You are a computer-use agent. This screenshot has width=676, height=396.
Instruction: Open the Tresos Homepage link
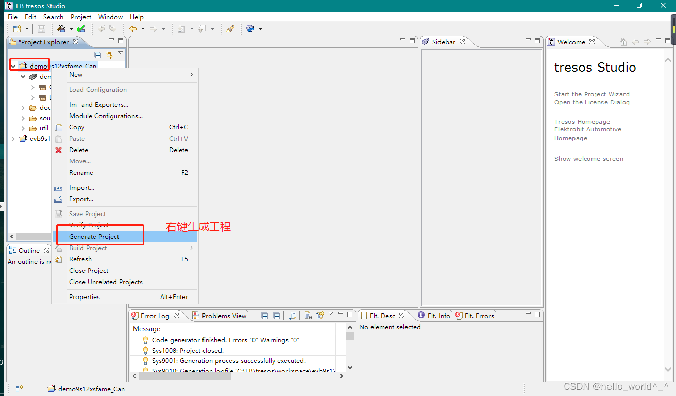pos(582,122)
